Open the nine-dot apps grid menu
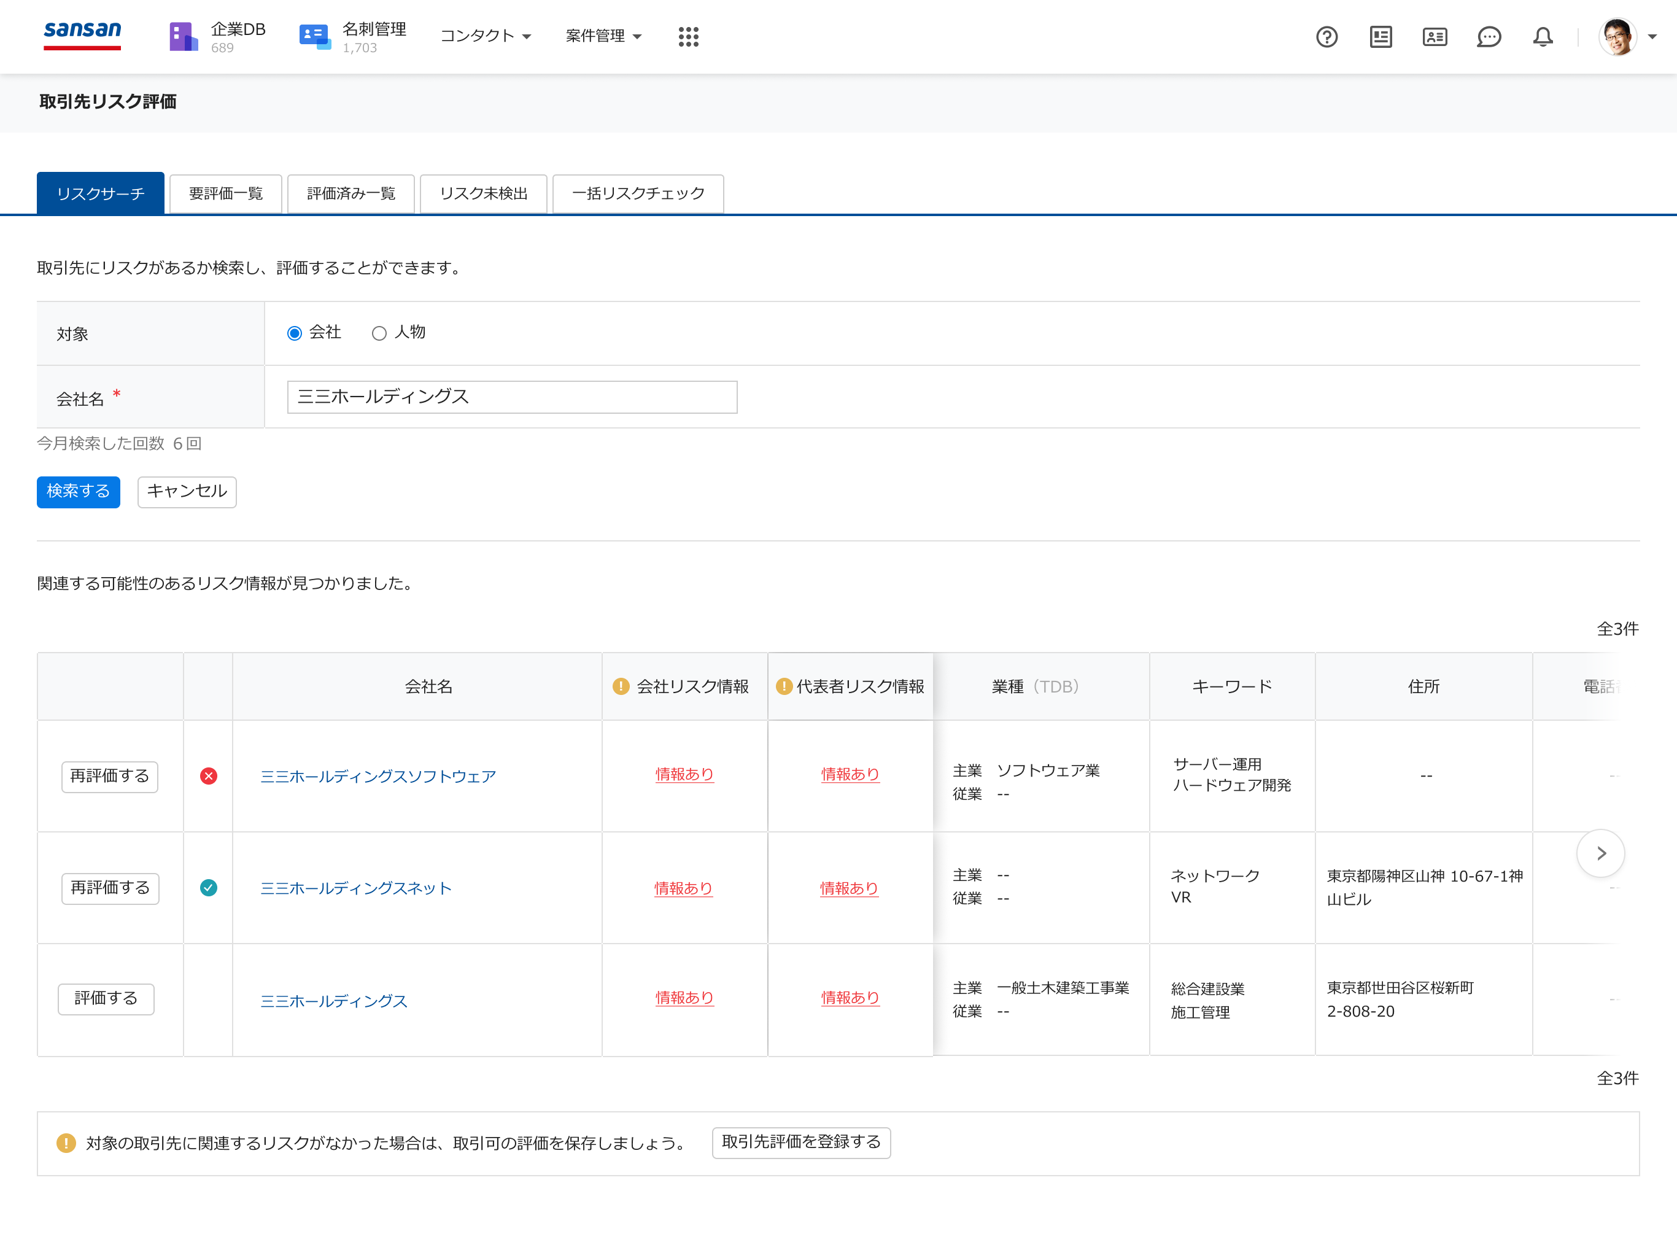1677x1234 pixels. point(687,37)
